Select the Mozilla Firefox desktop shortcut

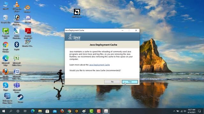tap(6, 74)
